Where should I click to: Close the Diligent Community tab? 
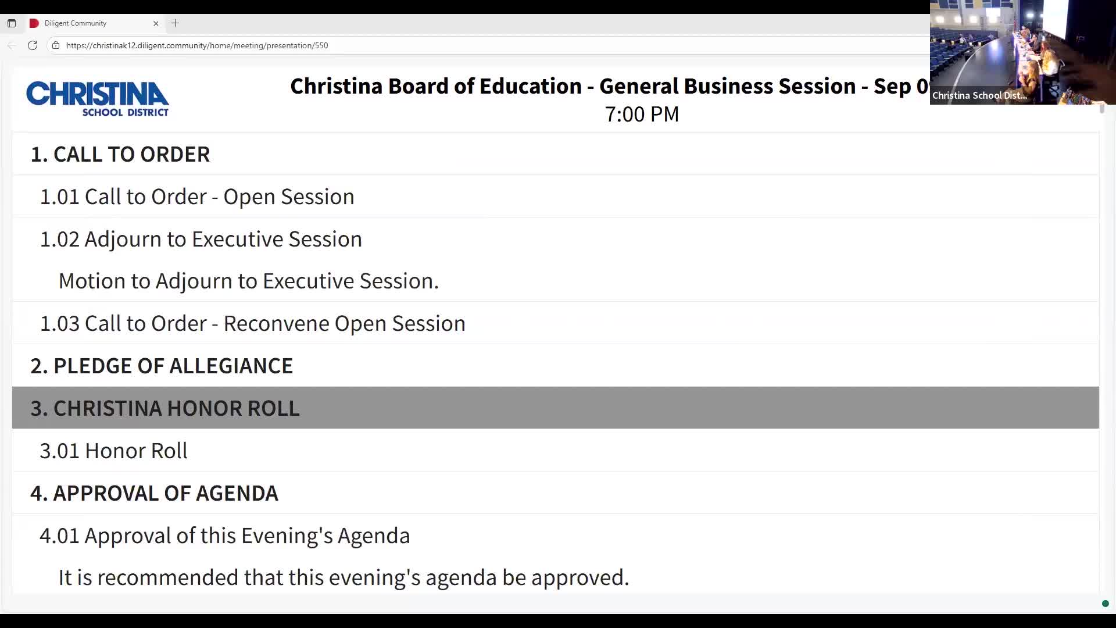pyautogui.click(x=156, y=23)
